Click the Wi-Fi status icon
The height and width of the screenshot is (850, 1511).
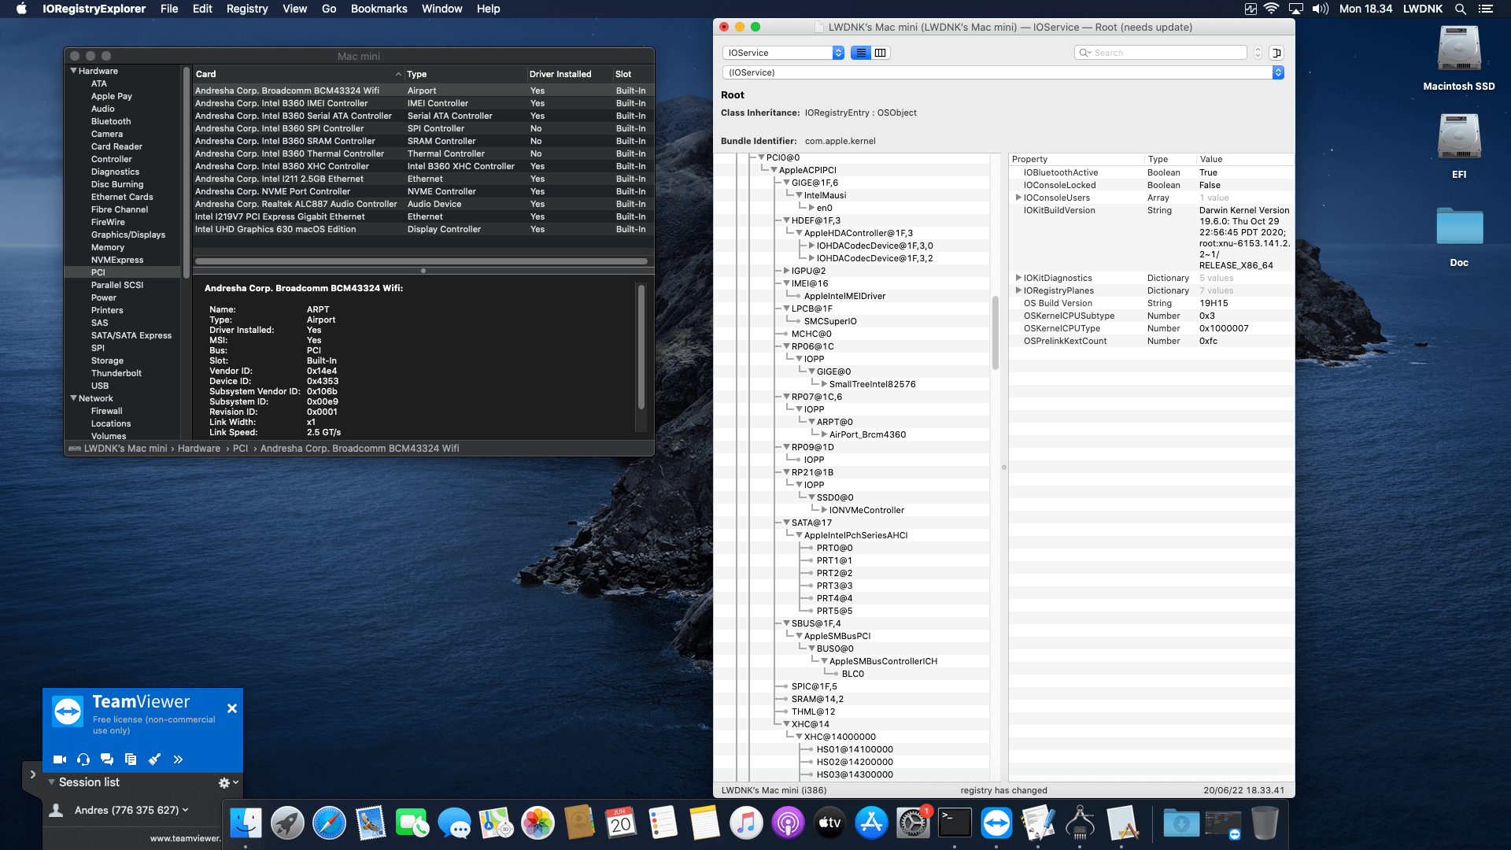(1272, 9)
